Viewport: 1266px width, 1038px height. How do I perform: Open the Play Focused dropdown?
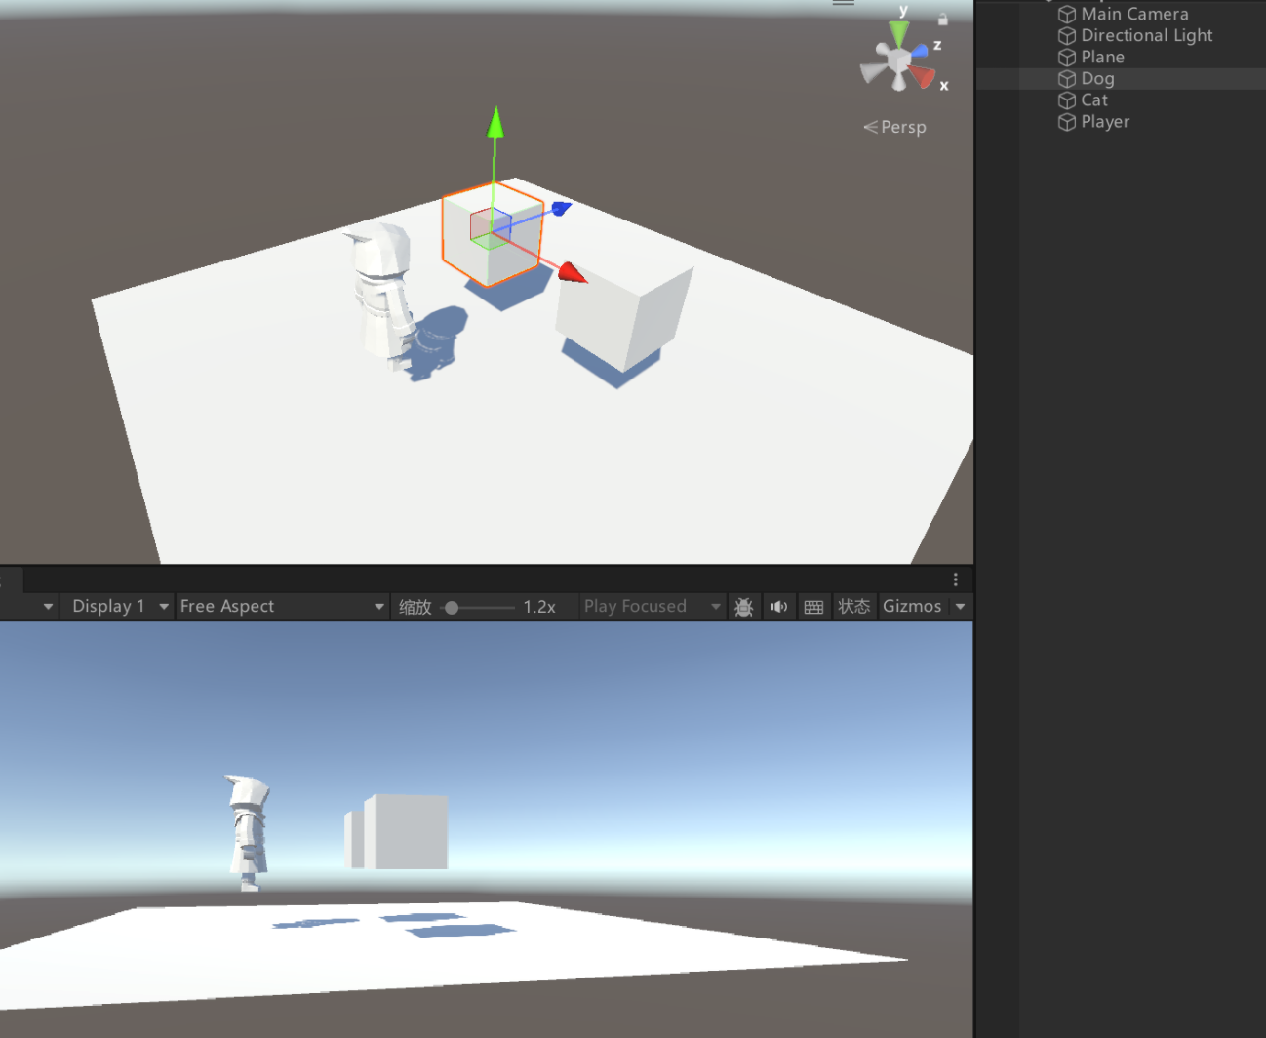[x=652, y=606]
